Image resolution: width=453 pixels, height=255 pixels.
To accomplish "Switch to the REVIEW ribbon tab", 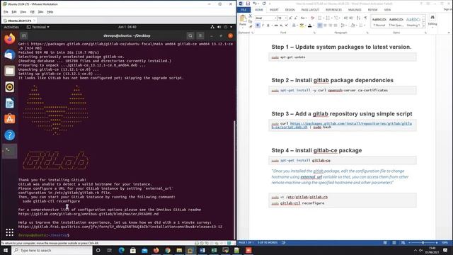I will point(372,10).
